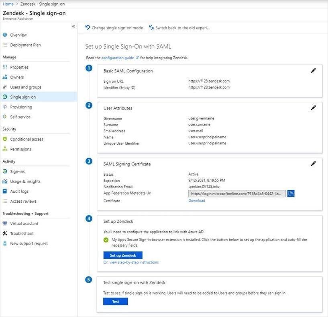Copy the App Federation Metadata Url
Viewport: 328px width, 317px height.
(291, 193)
